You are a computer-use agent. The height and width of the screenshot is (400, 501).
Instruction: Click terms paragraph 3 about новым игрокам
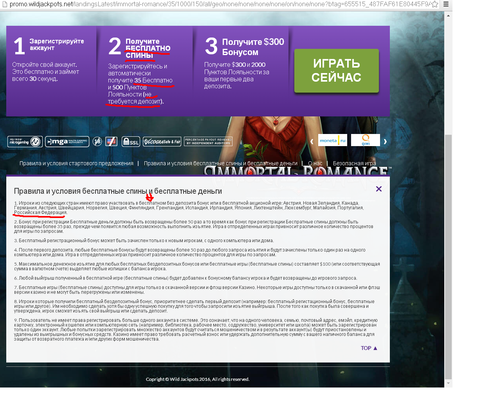coord(144,241)
